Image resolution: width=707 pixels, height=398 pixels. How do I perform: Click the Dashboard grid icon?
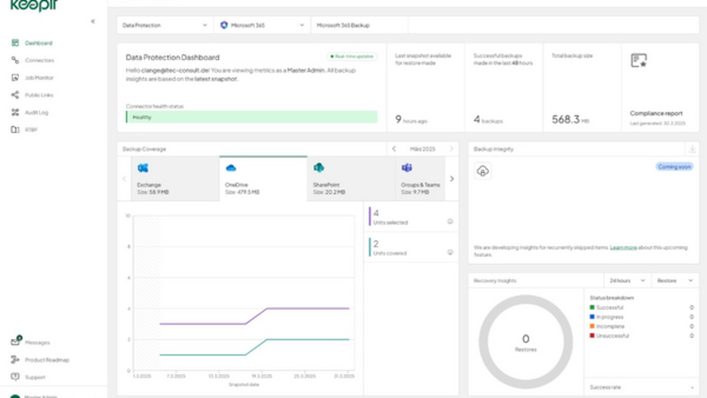(x=15, y=43)
